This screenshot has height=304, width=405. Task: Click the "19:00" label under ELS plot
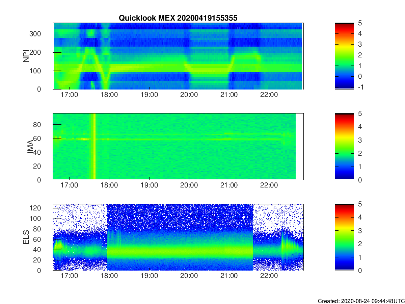coord(149,276)
